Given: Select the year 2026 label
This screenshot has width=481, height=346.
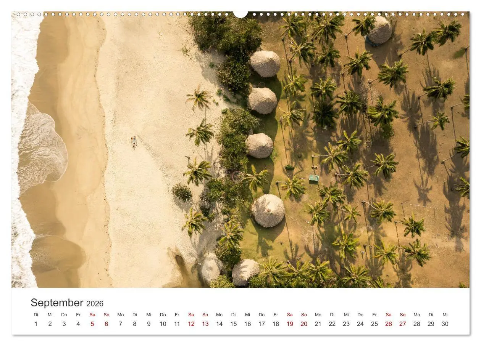Looking at the screenshot, I should click(95, 304).
